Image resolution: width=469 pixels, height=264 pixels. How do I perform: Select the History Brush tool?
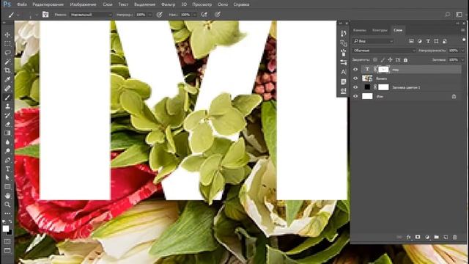click(7, 115)
